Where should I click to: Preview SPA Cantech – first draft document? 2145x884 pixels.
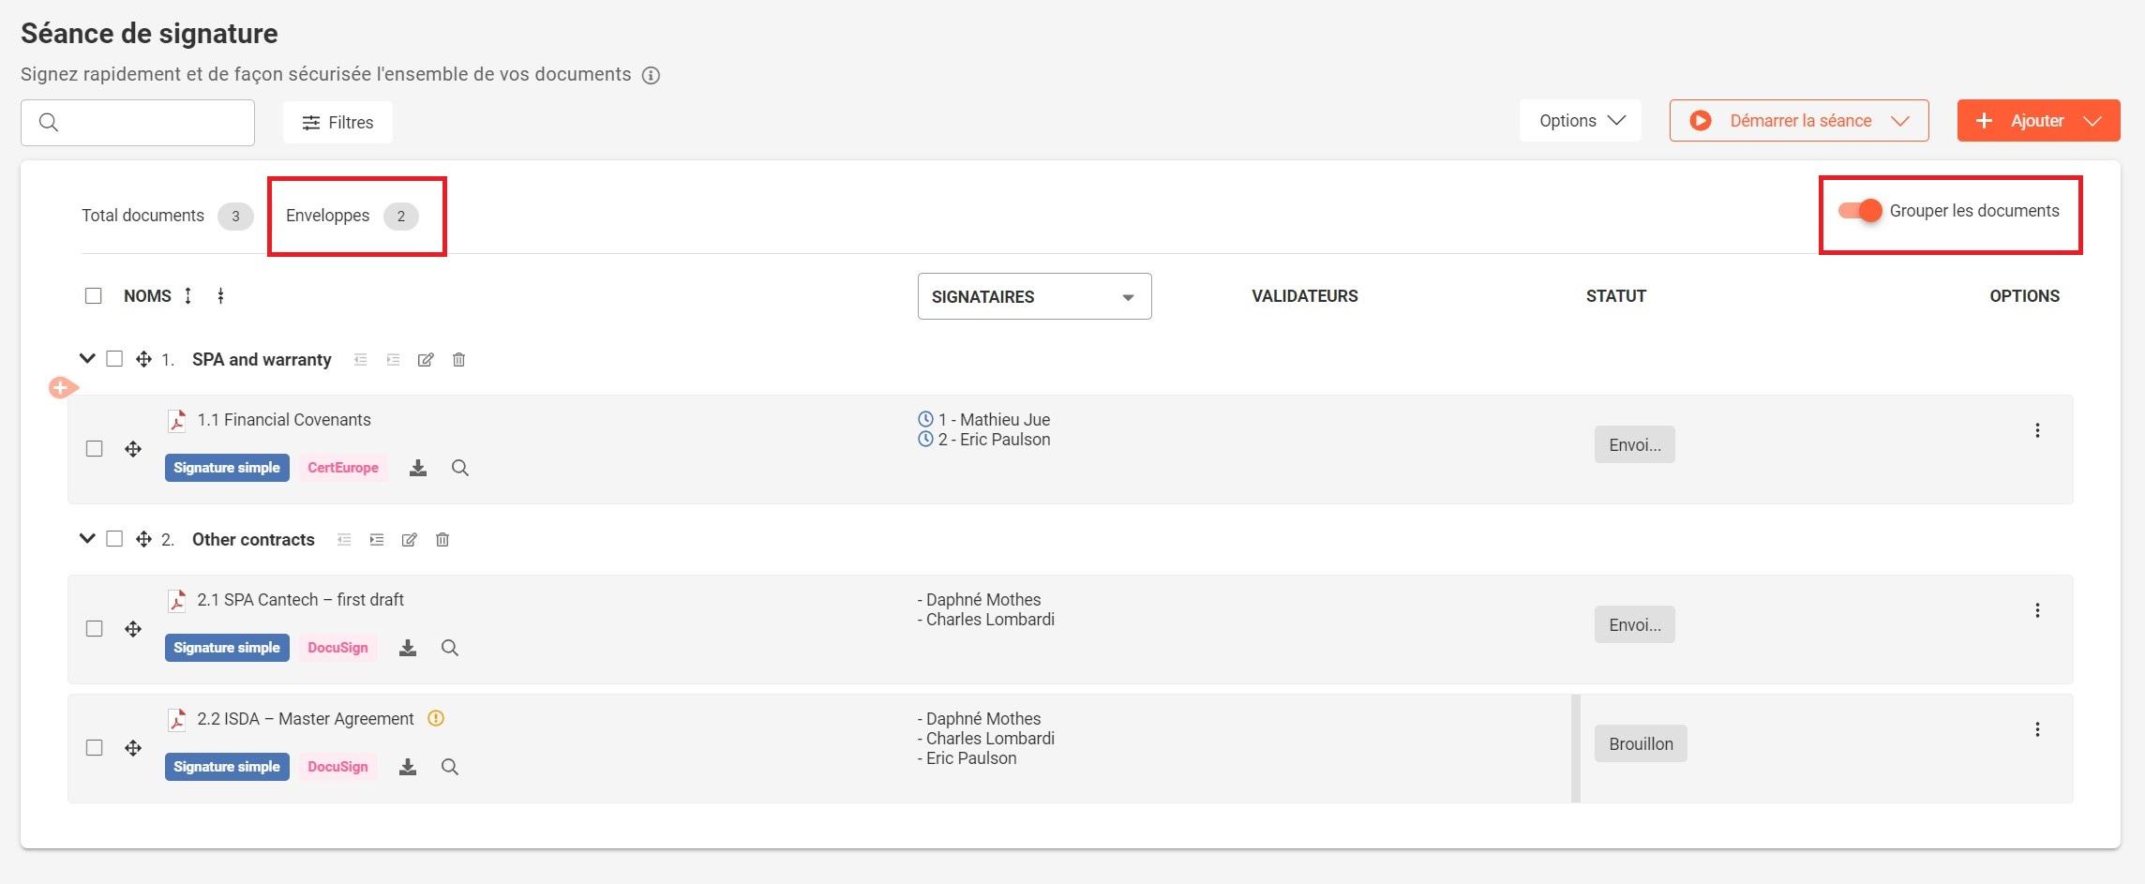pyautogui.click(x=449, y=648)
